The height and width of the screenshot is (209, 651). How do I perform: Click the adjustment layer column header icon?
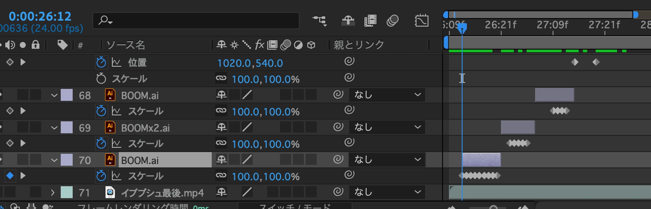click(x=298, y=45)
